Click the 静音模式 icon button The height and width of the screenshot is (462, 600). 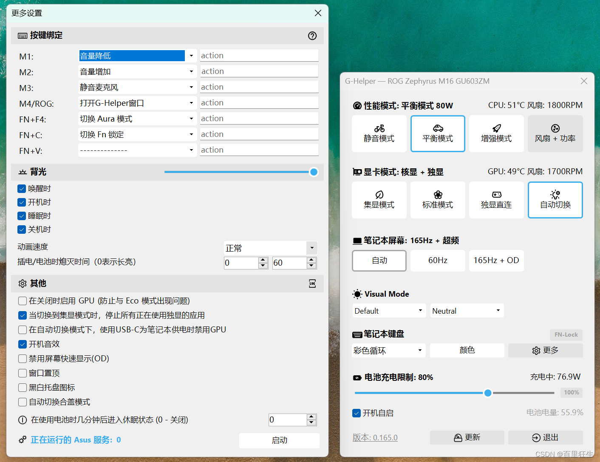point(379,133)
